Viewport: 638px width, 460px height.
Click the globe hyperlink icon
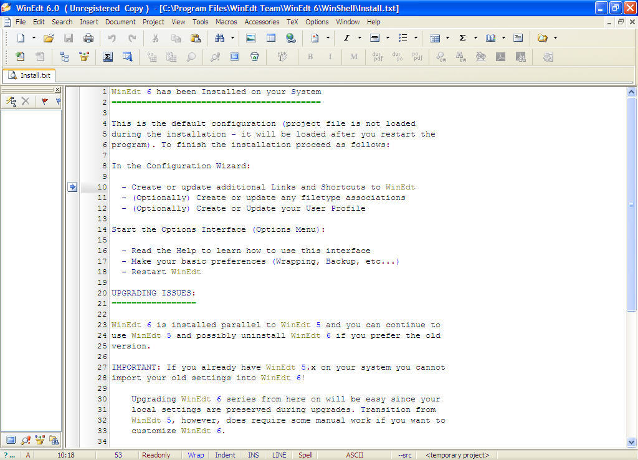tap(291, 38)
